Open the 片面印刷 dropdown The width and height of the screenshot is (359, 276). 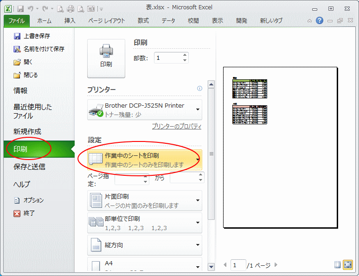pos(145,201)
